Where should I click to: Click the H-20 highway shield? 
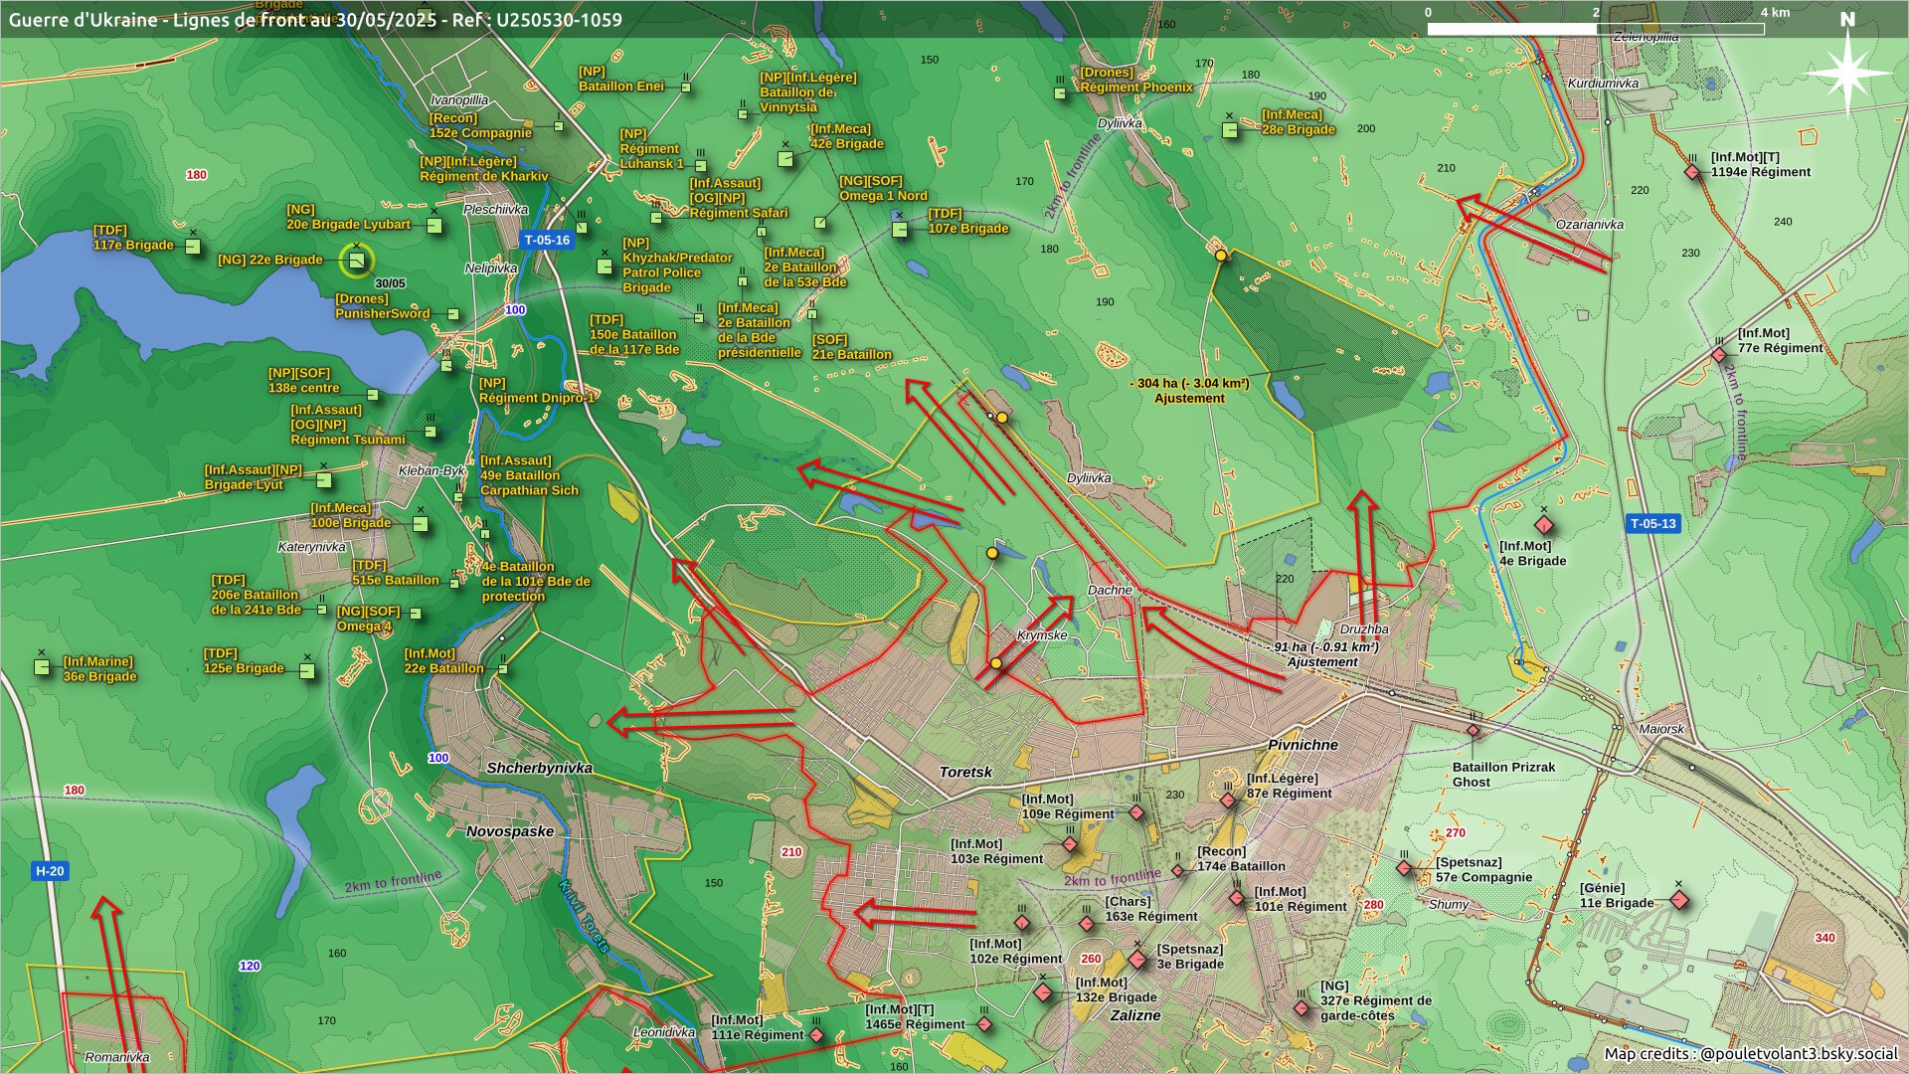coord(50,871)
